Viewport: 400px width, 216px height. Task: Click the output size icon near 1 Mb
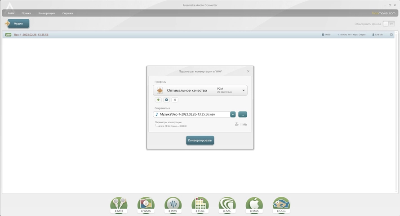pyautogui.click(x=237, y=125)
